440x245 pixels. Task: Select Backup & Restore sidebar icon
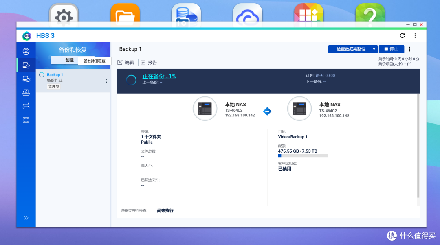[x=26, y=65]
